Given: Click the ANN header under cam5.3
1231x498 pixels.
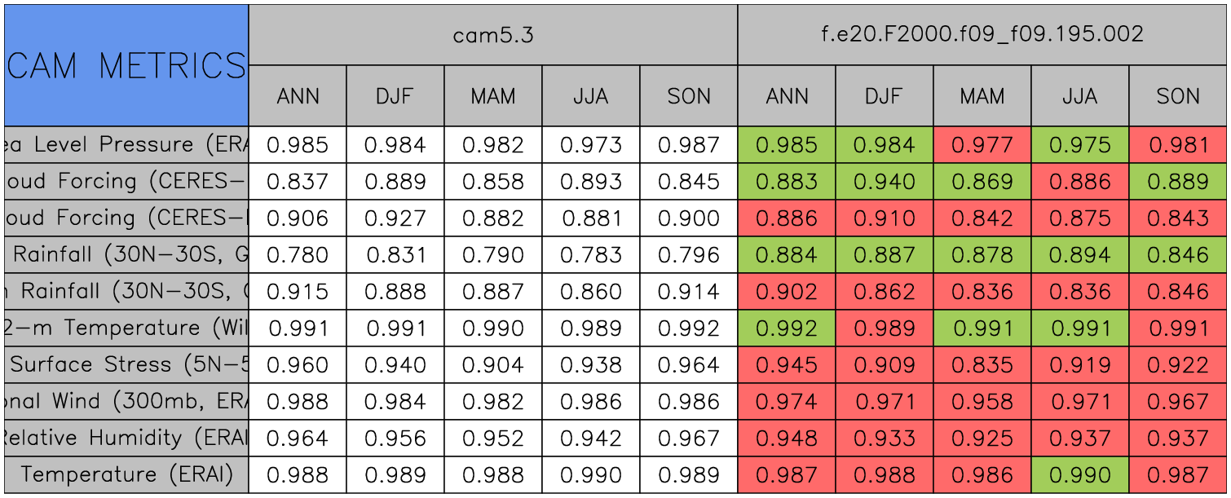Looking at the screenshot, I should [298, 96].
